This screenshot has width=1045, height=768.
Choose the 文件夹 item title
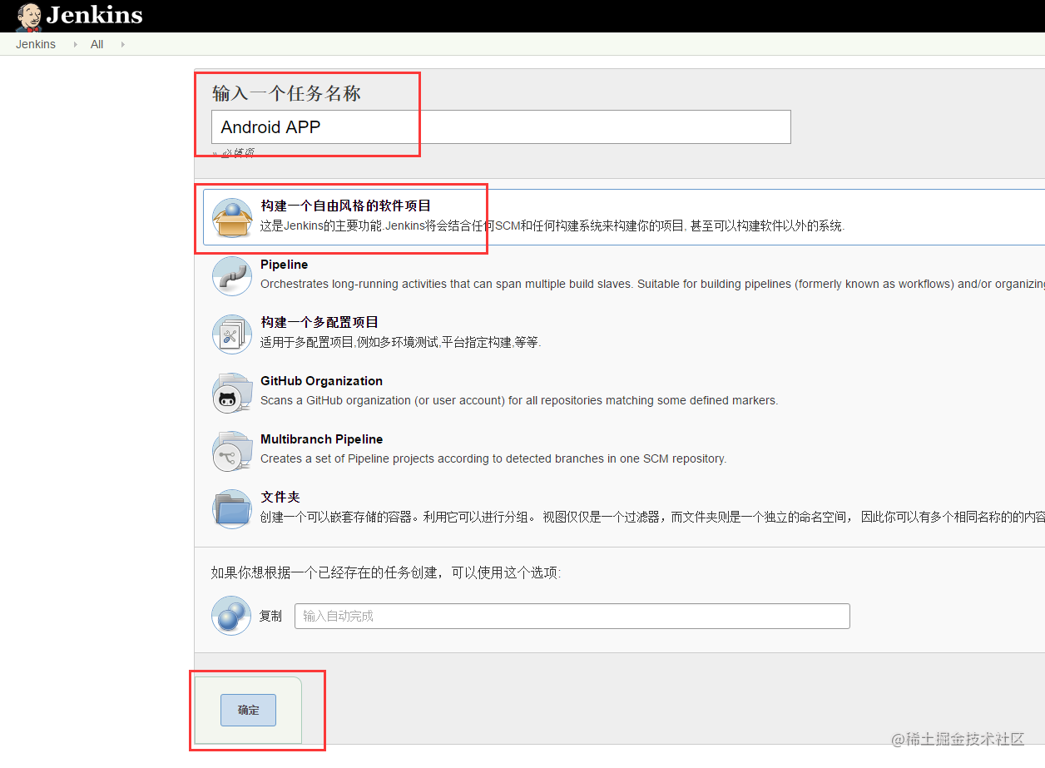tap(280, 497)
